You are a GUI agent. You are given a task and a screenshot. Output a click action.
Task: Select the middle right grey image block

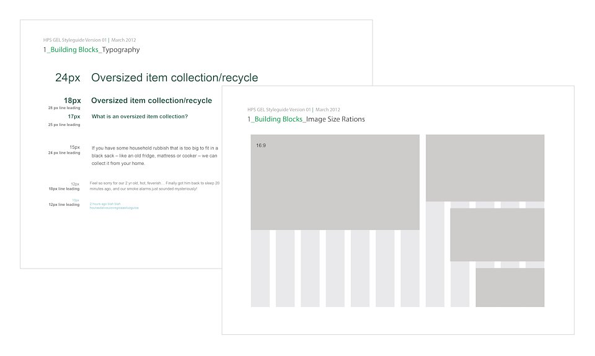[x=497, y=234]
